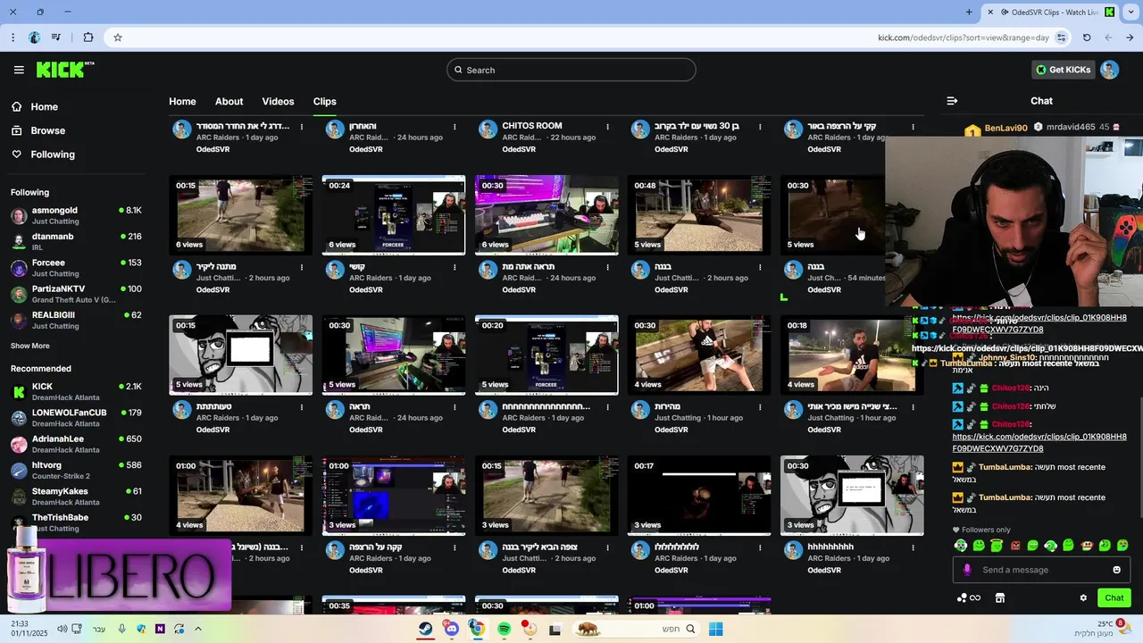Open clip link posted by Chitos128
The image size is (1143, 643).
click(1039, 442)
